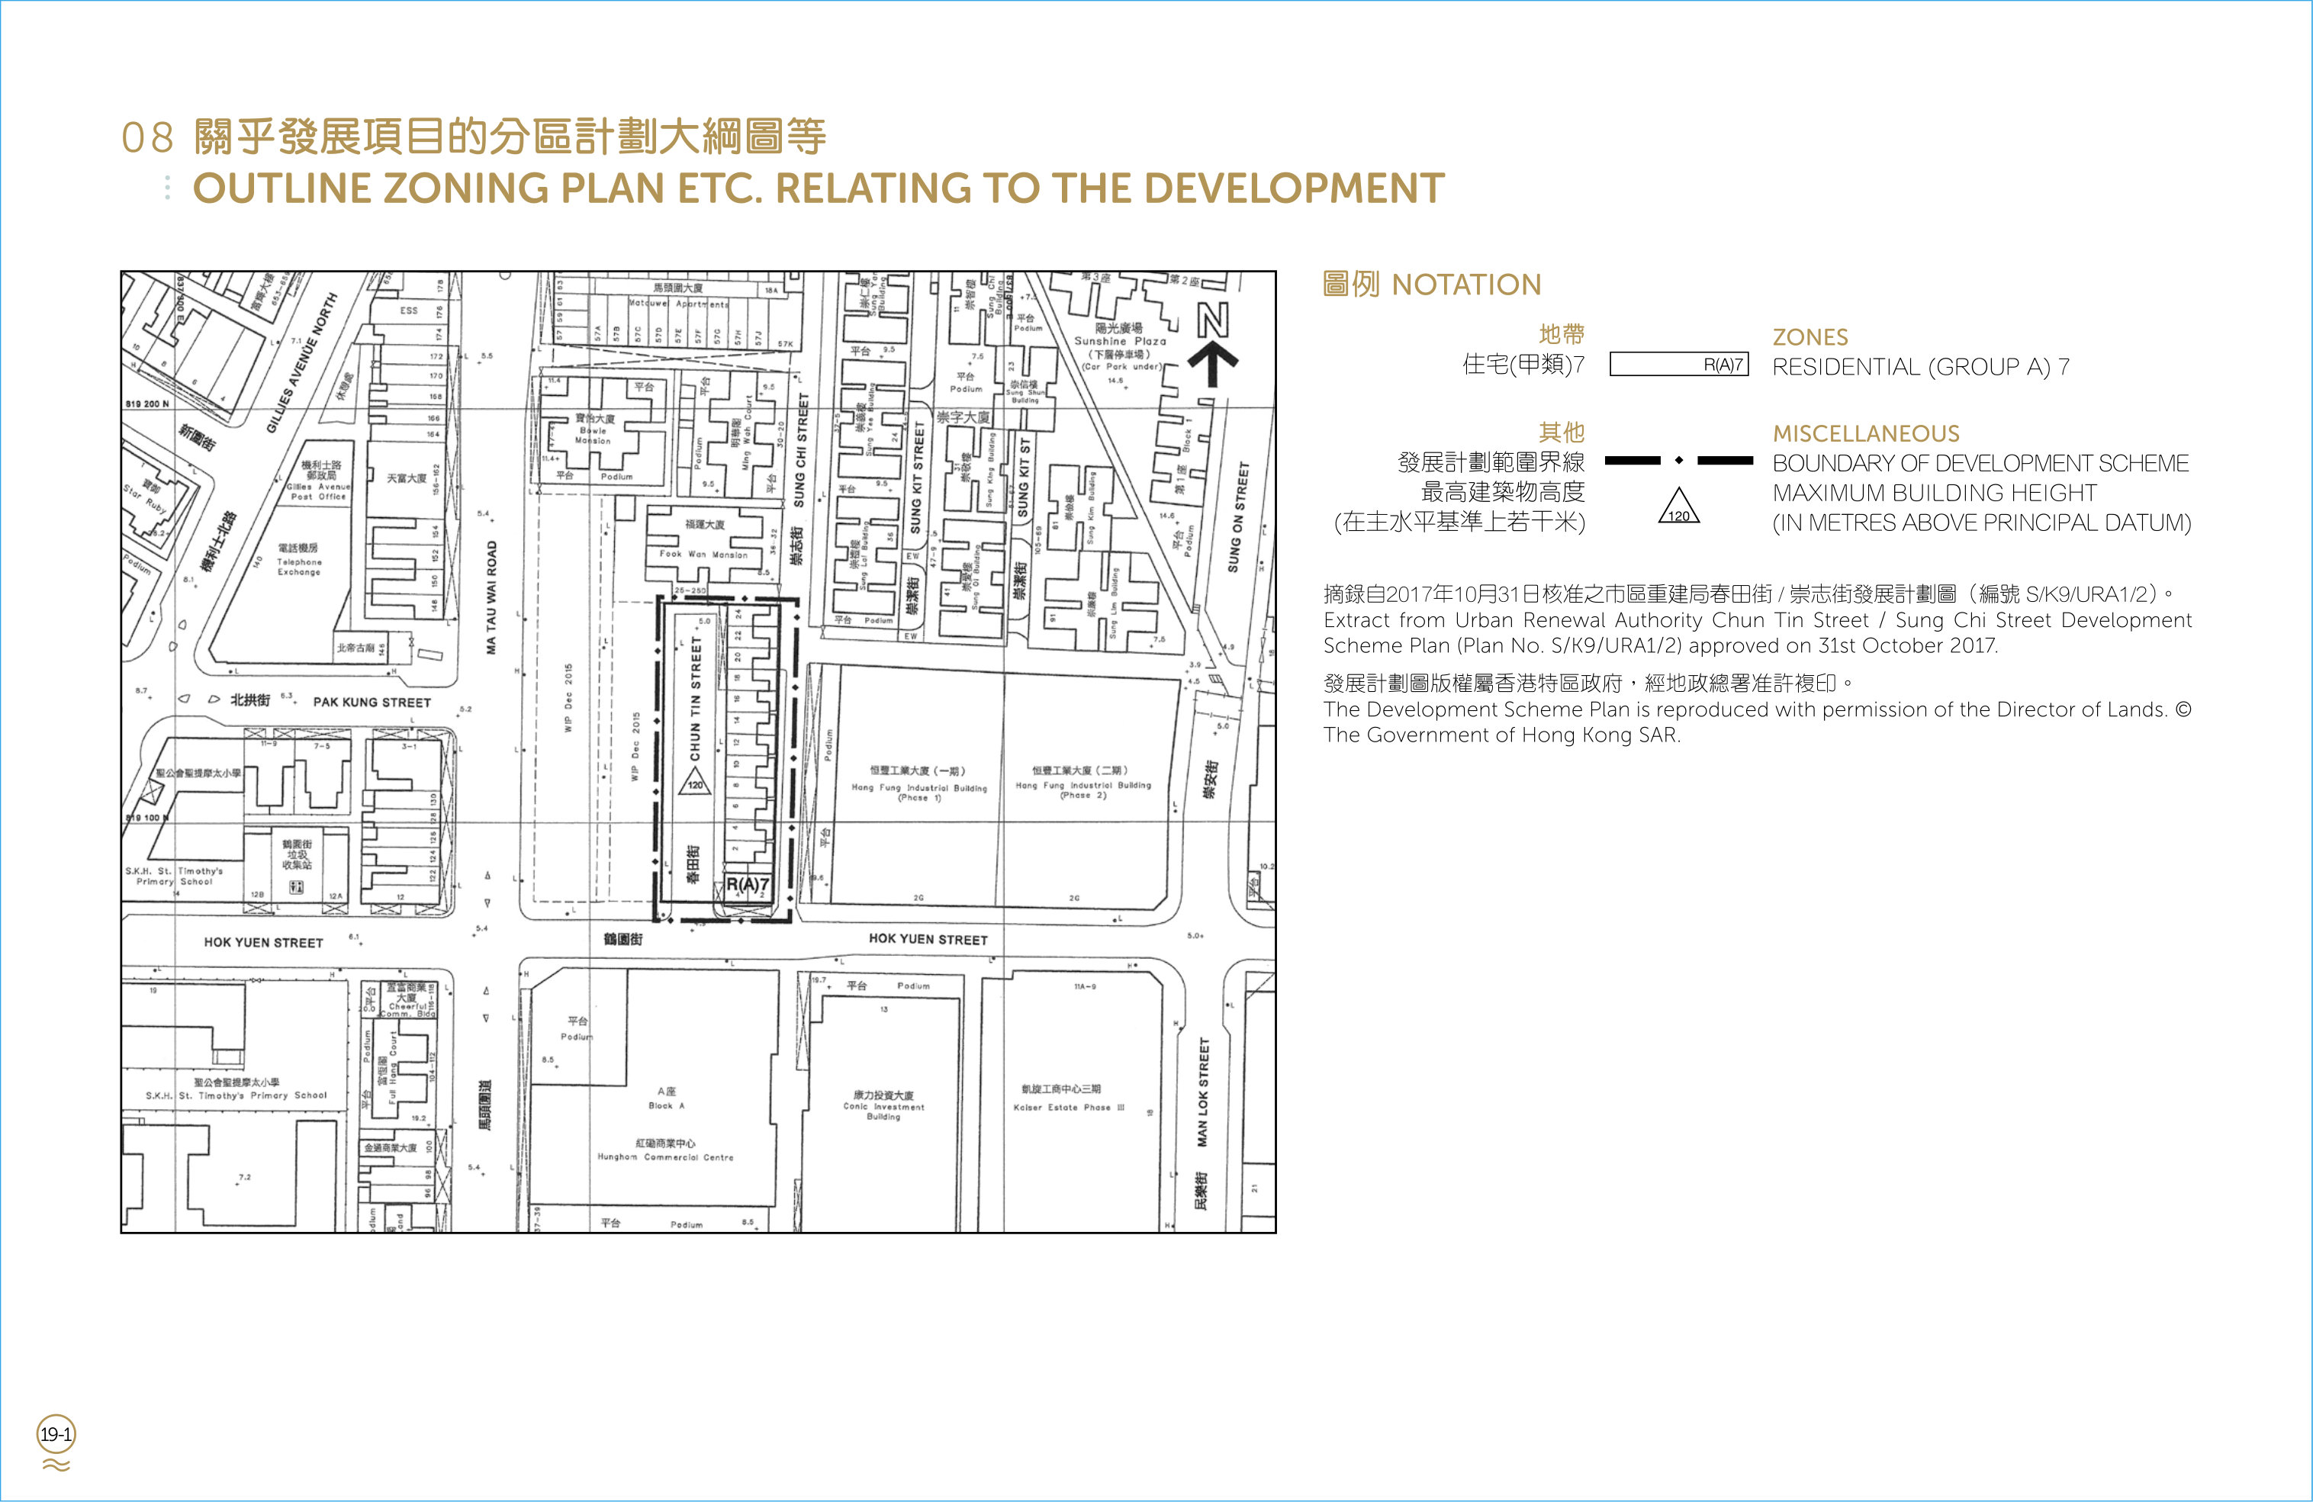The image size is (2313, 1502).
Task: Click the 120 height triangle in the legend
Action: click(1678, 507)
